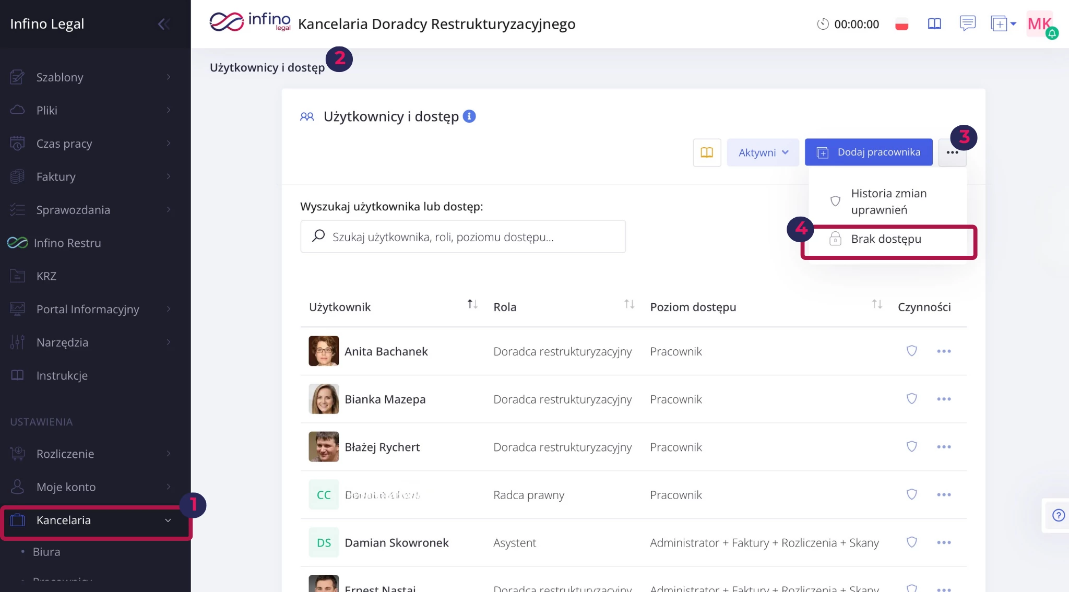Collapse the Infino Legal sidebar

(163, 24)
